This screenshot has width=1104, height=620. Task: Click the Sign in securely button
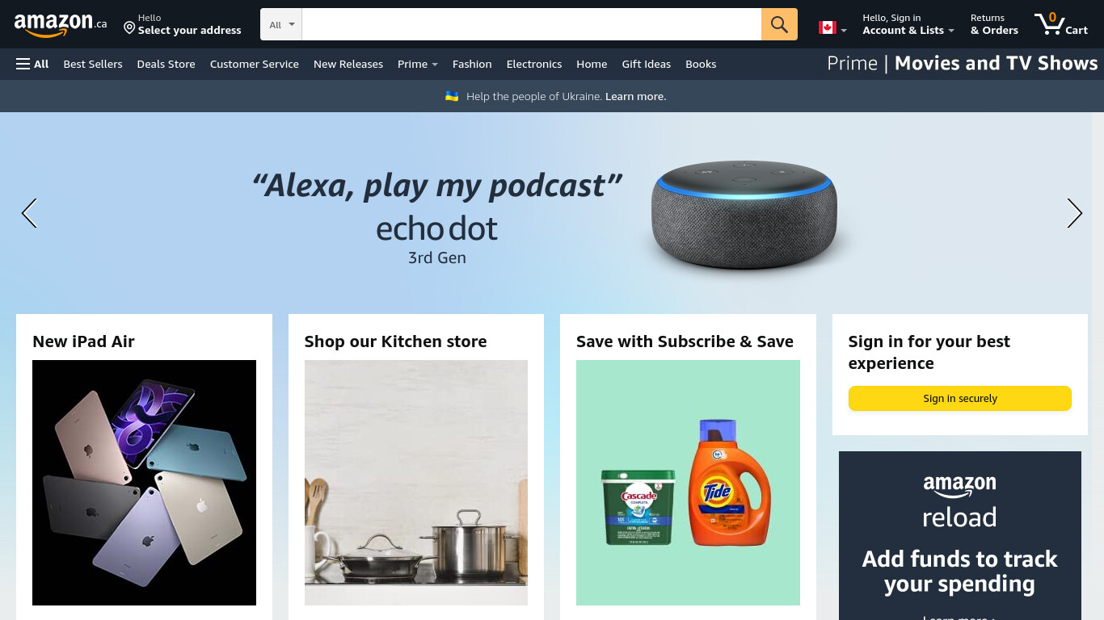pyautogui.click(x=960, y=398)
